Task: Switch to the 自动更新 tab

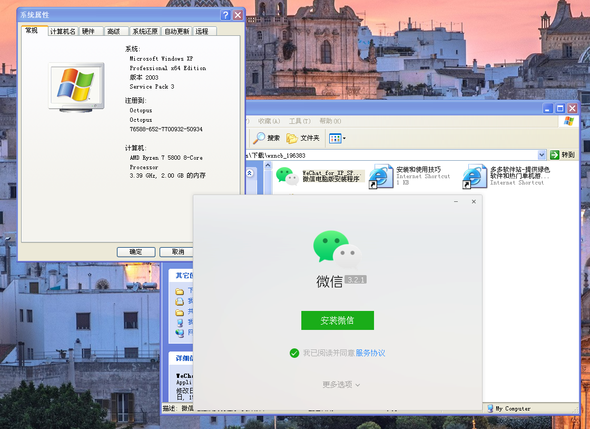Action: click(177, 32)
